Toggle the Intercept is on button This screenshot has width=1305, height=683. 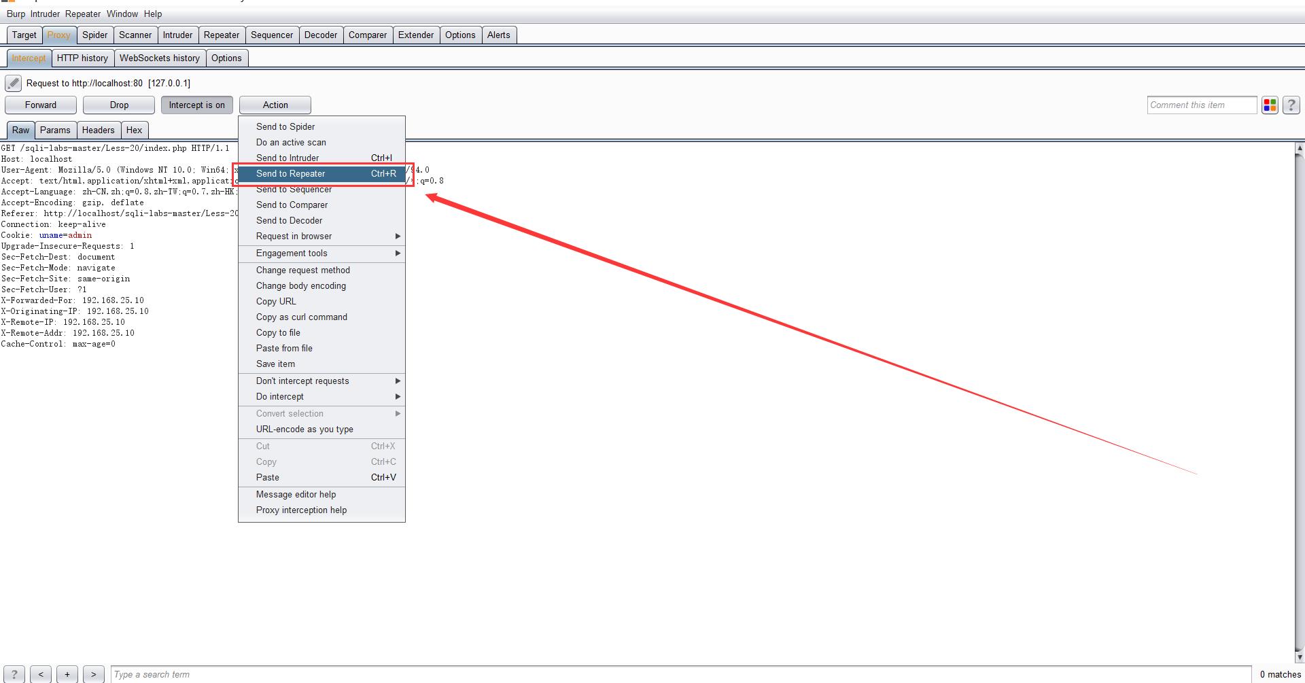[x=197, y=105]
